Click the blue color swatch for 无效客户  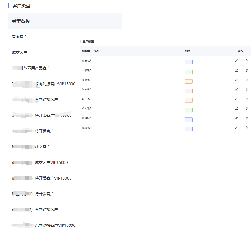coord(189,129)
